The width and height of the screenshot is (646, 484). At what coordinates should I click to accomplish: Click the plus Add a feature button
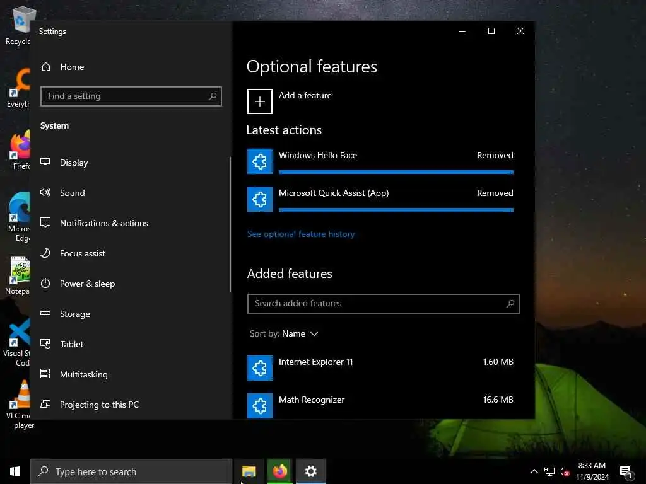(259, 101)
